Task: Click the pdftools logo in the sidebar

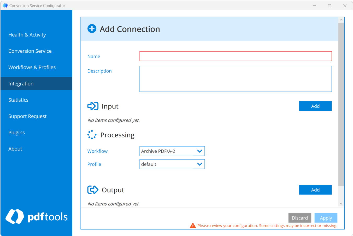Action: 36,217
